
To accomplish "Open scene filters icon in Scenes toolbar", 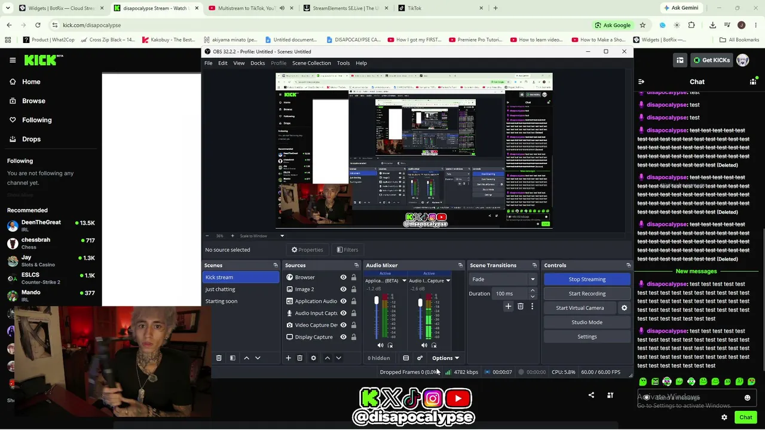I will coord(232,358).
